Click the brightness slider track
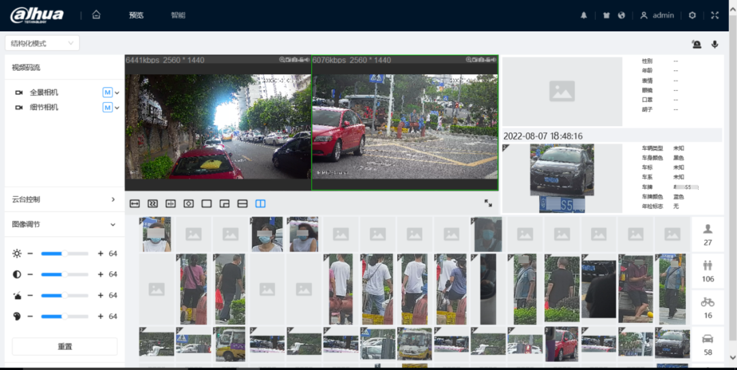The width and height of the screenshot is (737, 370). tap(65, 253)
